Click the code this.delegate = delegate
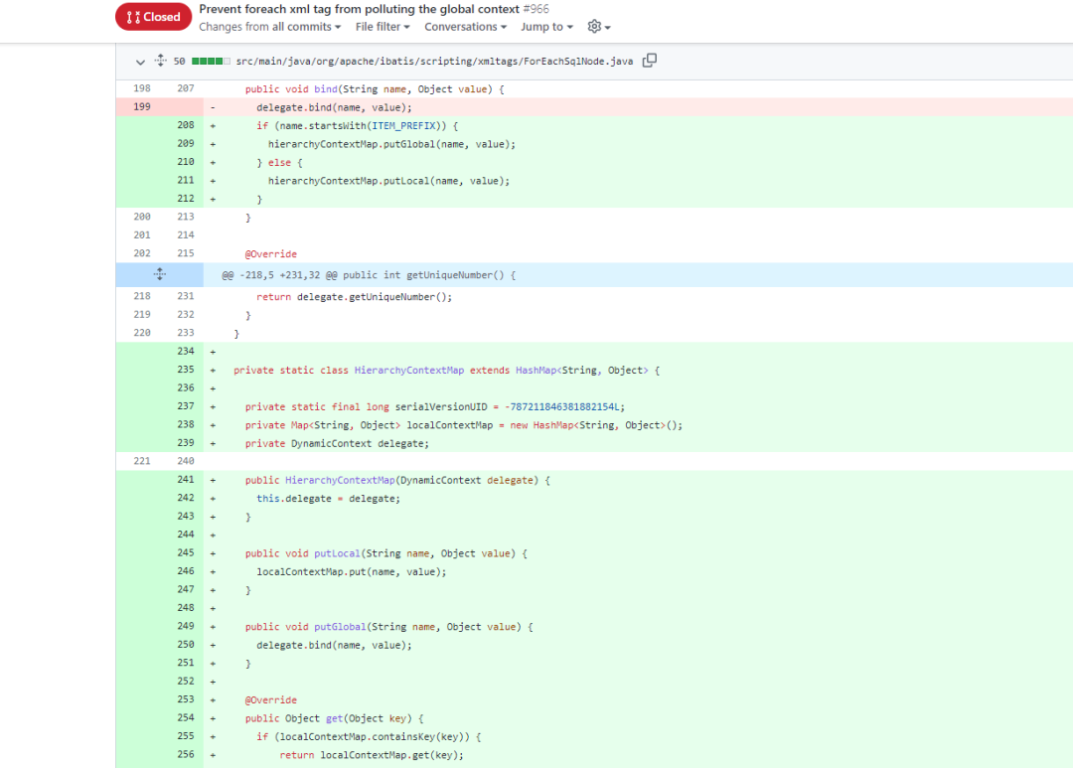This screenshot has width=1073, height=768. (x=329, y=499)
